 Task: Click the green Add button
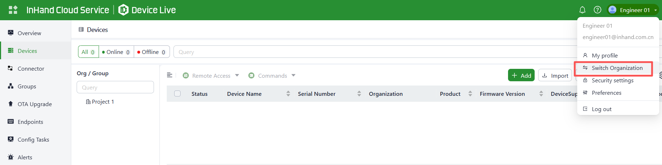pyautogui.click(x=521, y=75)
